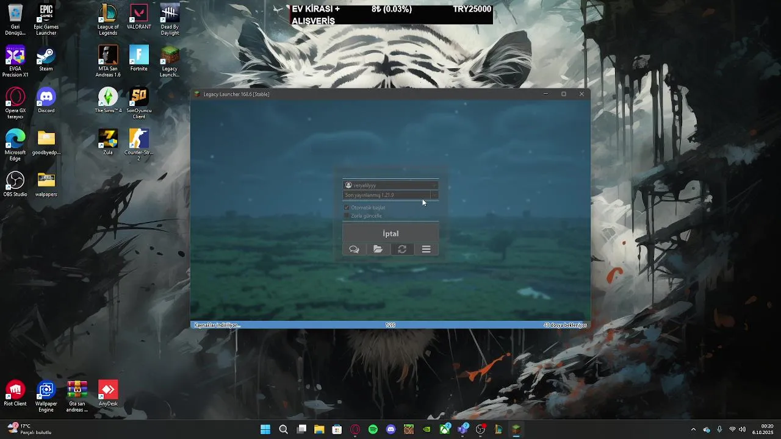Open the Windows Start menu

click(x=265, y=429)
